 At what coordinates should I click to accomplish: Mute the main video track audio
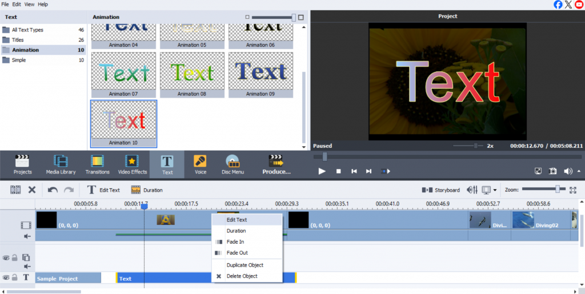26,236
